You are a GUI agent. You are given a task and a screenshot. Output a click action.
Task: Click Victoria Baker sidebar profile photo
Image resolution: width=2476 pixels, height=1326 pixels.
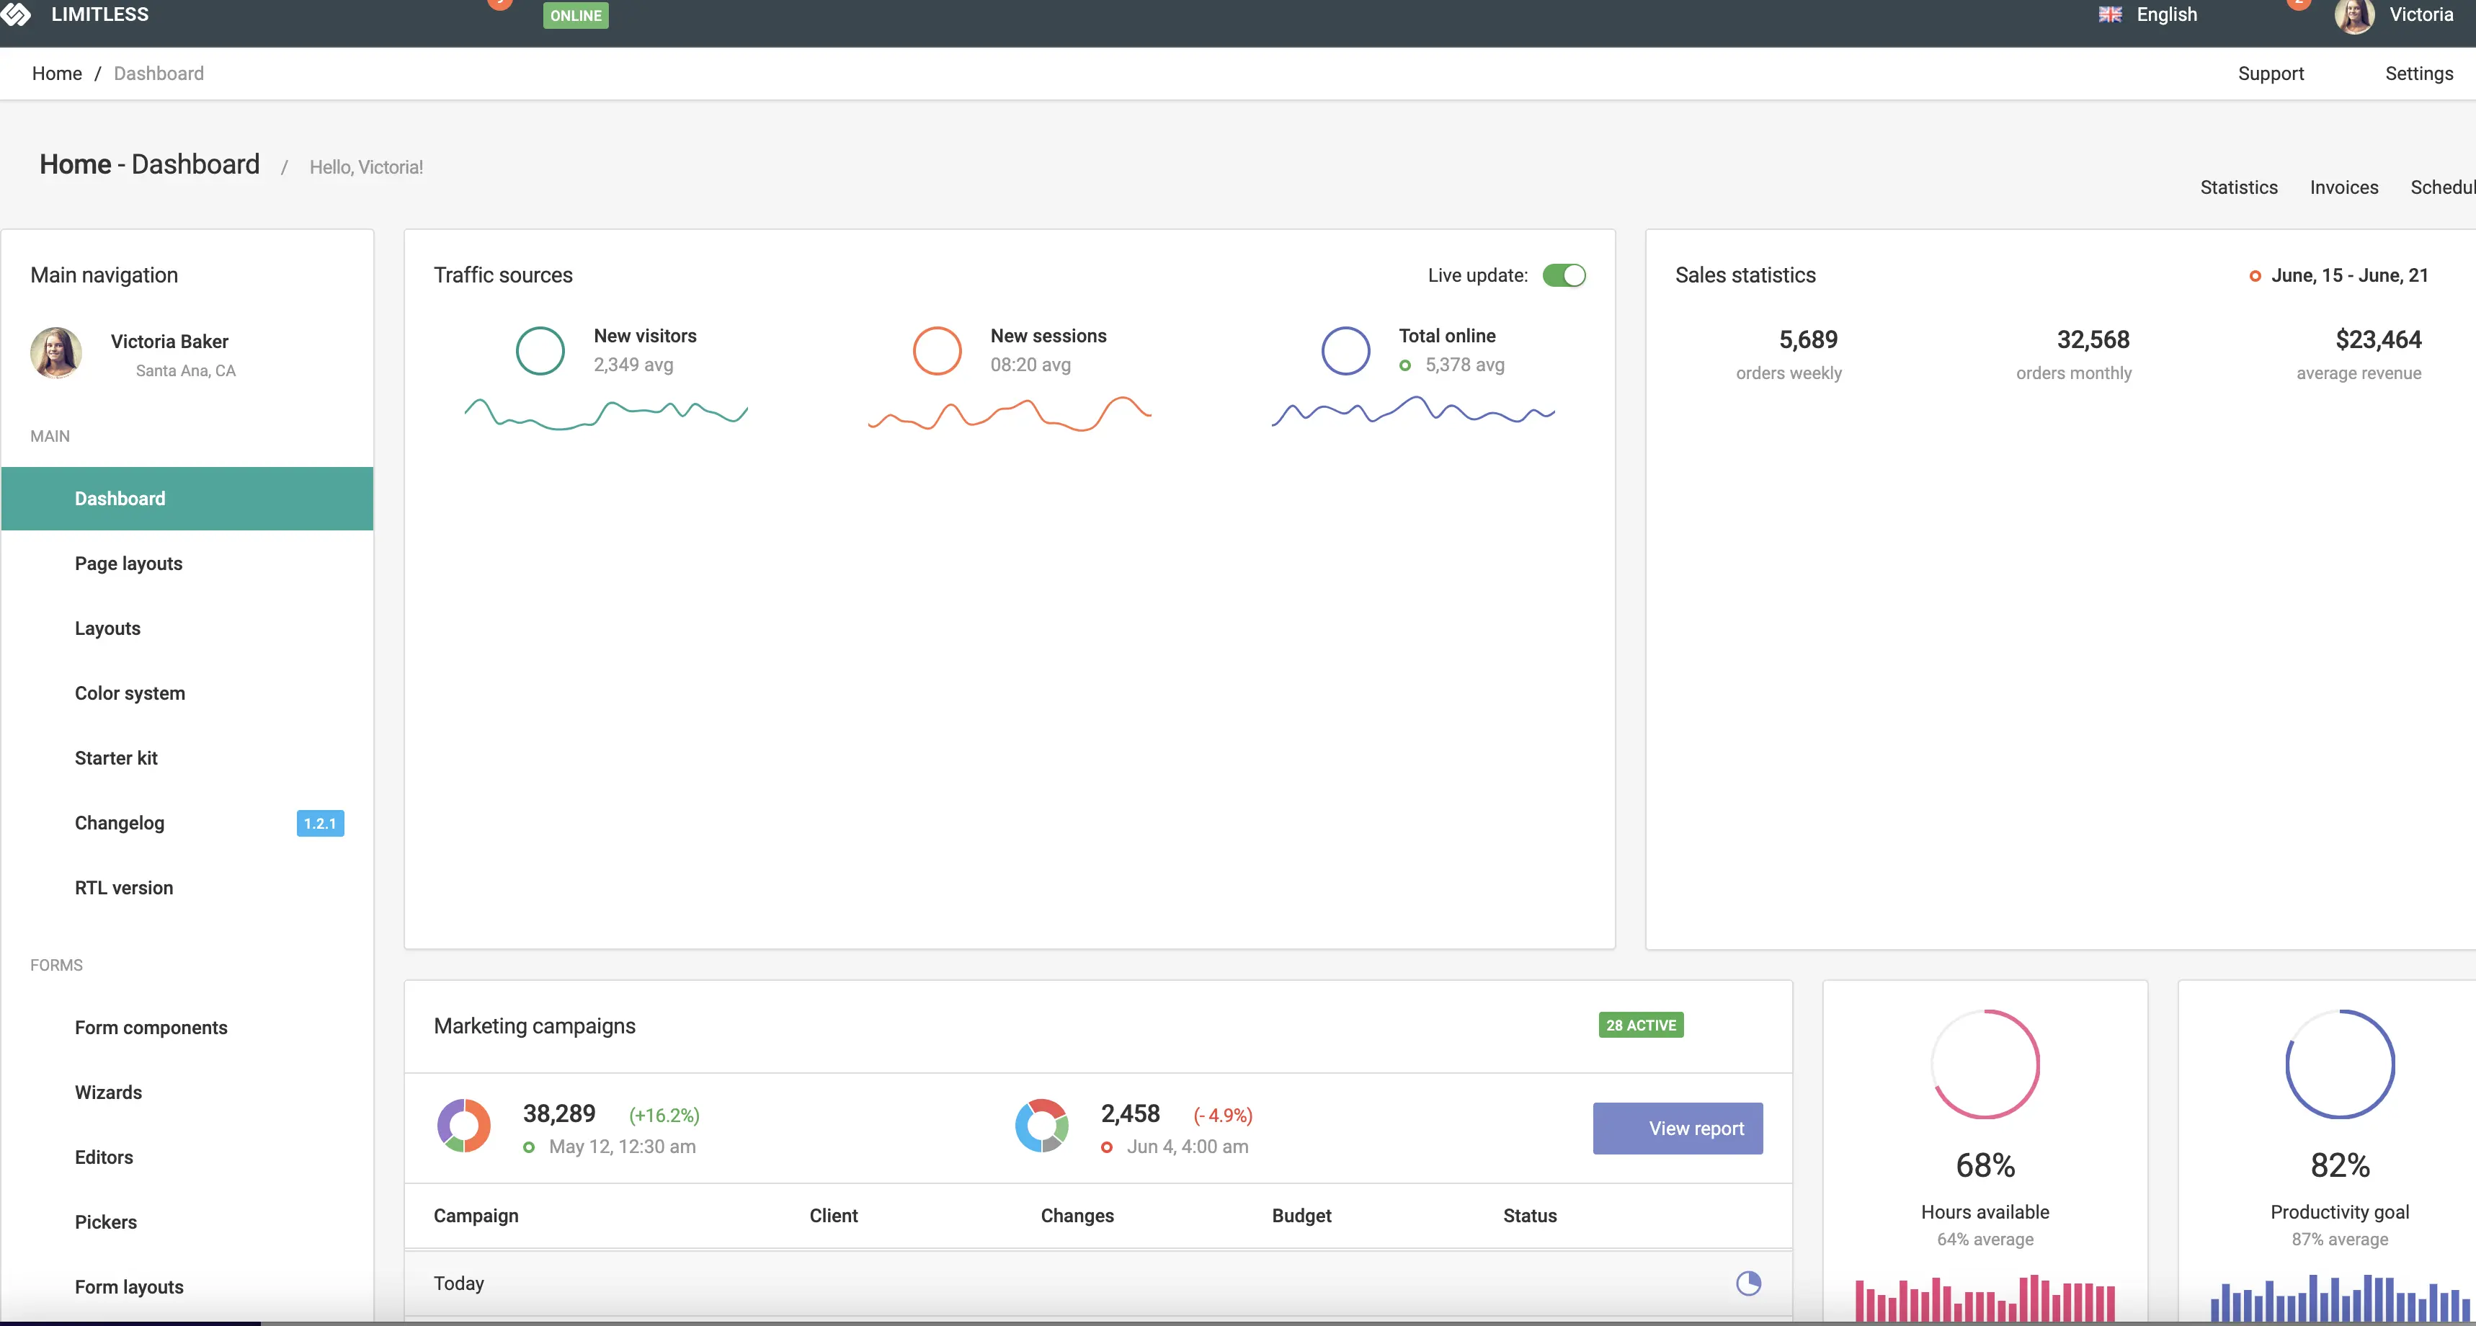click(x=55, y=353)
